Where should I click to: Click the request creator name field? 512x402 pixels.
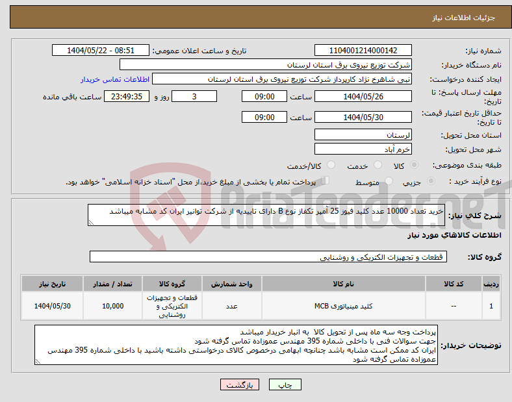282,79
